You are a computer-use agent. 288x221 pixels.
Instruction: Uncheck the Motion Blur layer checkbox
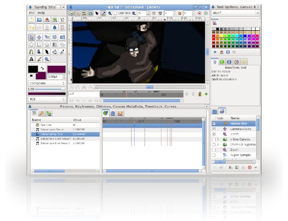214,123
